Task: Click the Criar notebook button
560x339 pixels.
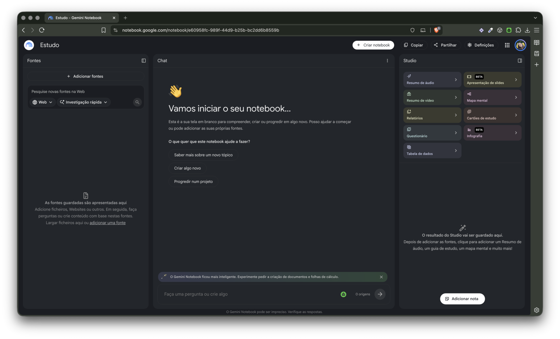Action: [373, 45]
